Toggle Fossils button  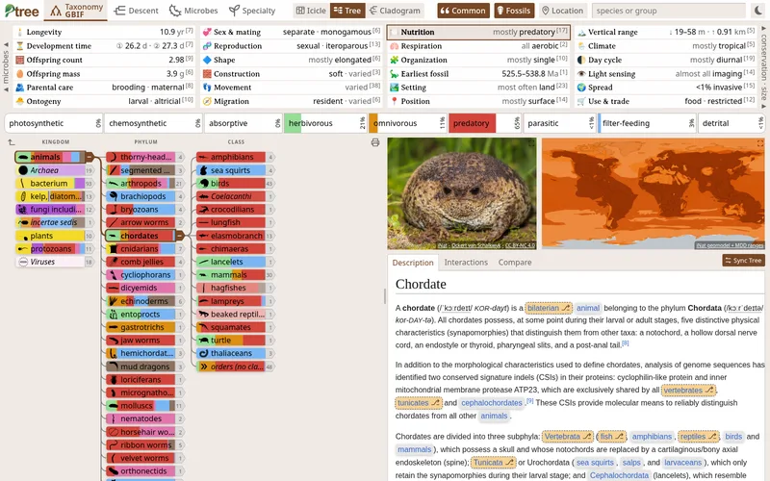coord(514,11)
